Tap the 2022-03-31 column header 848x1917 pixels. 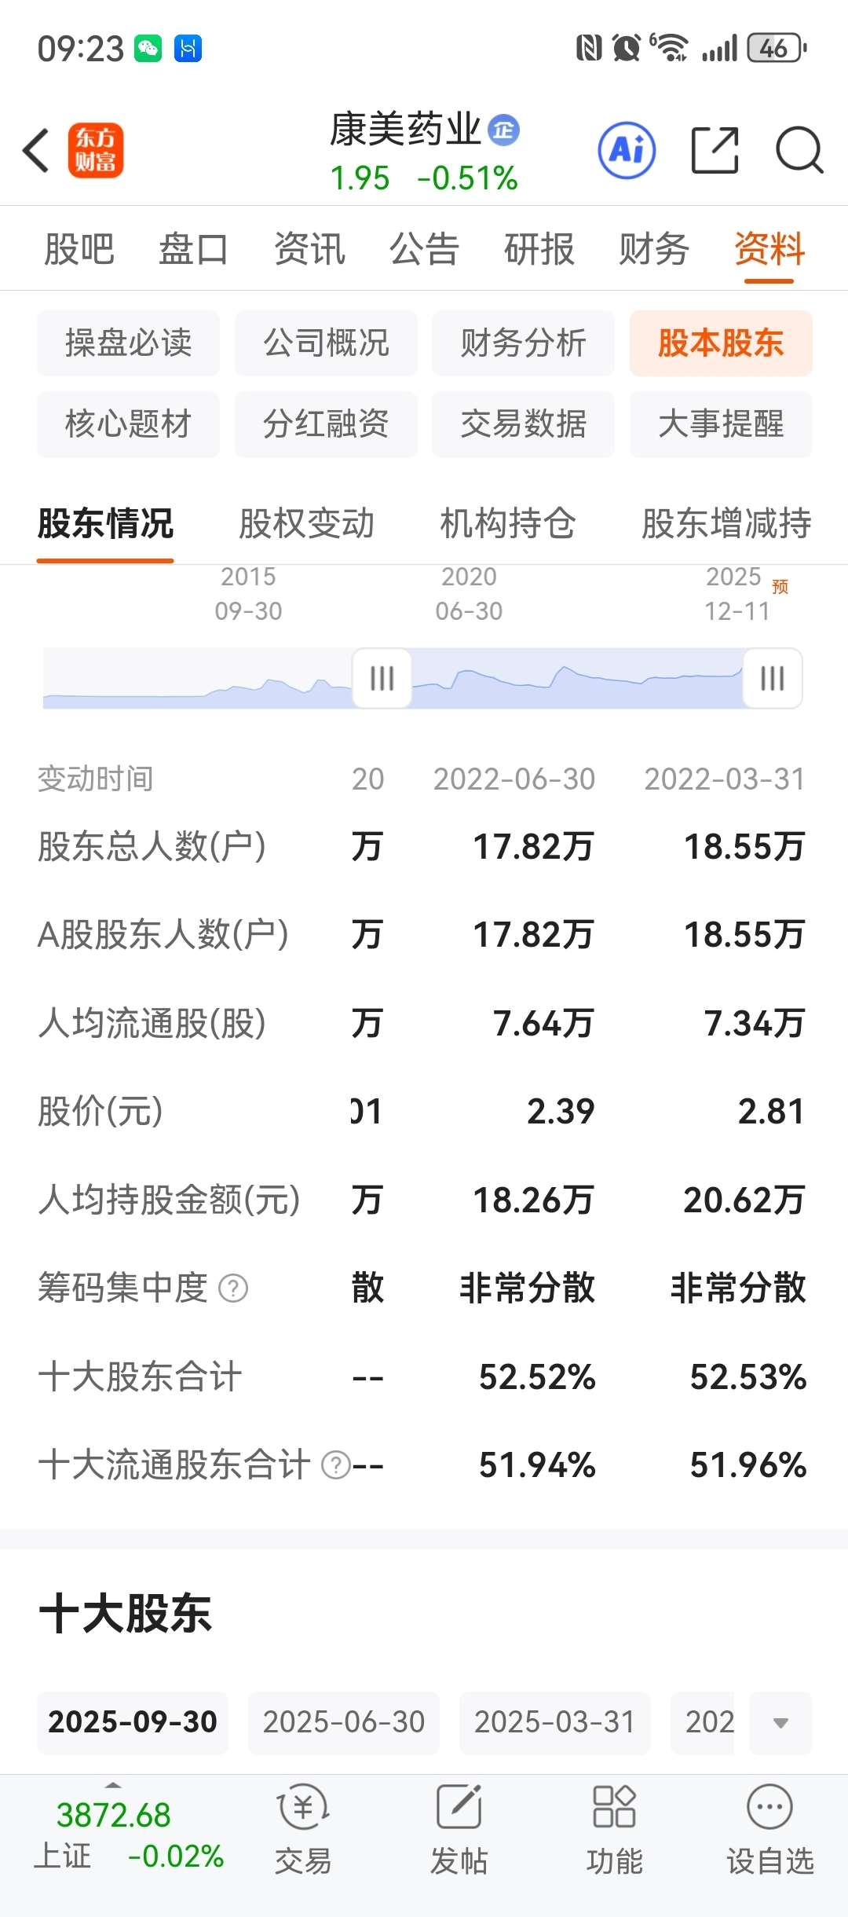coord(725,779)
